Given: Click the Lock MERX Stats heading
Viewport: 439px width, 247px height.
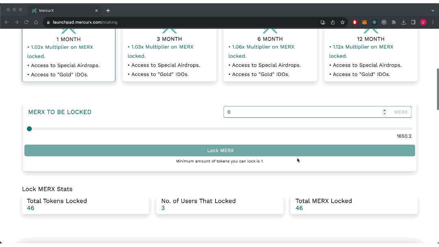Looking at the screenshot, I should point(47,189).
